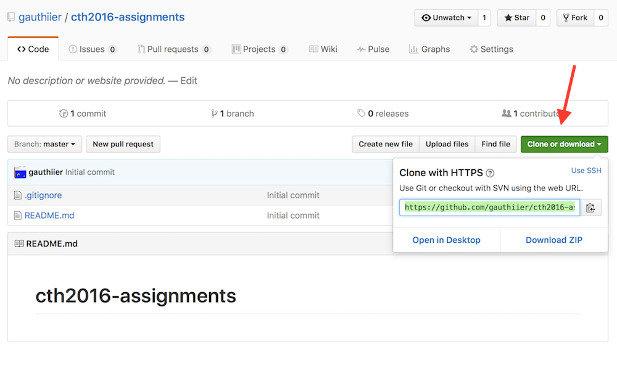Select the HTTPS clone URL field
617x367 pixels.
(x=489, y=207)
